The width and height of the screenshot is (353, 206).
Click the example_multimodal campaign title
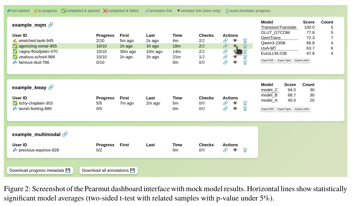tap(36, 134)
